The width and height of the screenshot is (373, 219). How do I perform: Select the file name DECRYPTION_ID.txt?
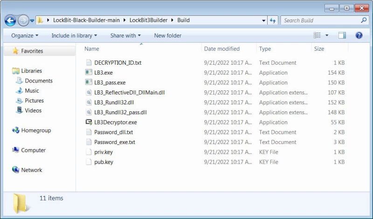pos(118,63)
